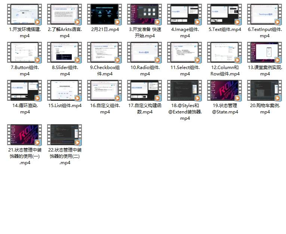Click the file name 9.Checkbox组件.mp4
The image size is (286, 234).
pyautogui.click(x=105, y=71)
